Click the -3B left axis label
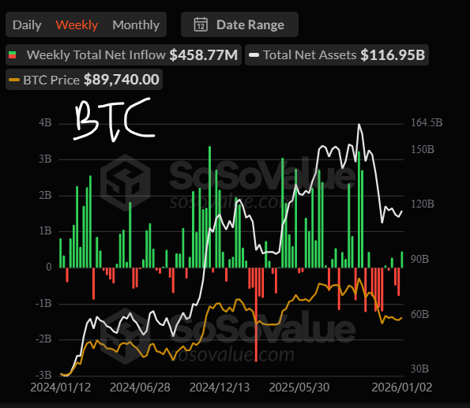 click(43, 375)
